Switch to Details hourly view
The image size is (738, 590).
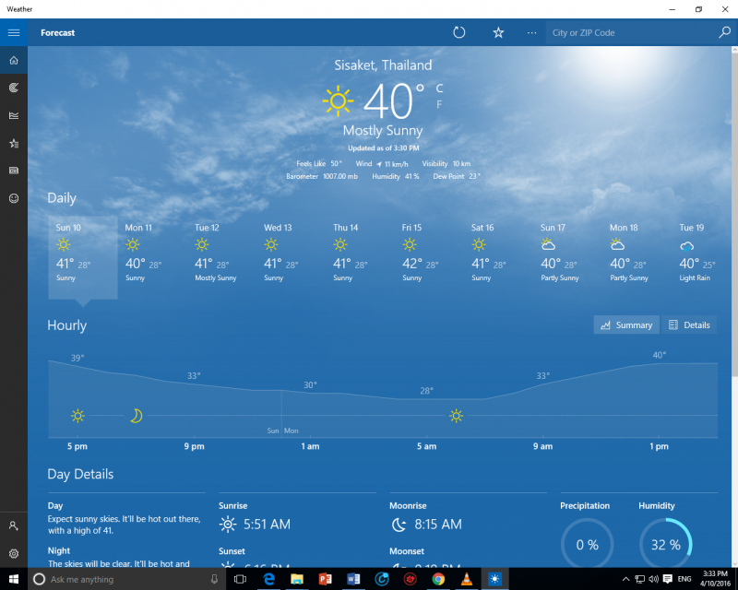point(689,324)
